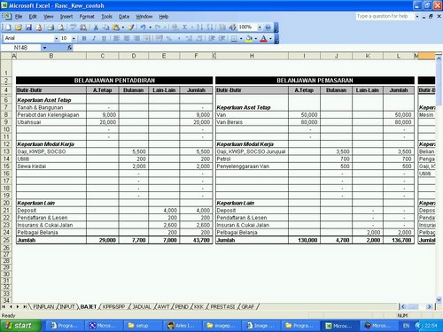
Task: Click the Format Painter brush icon
Action: tap(131, 27)
